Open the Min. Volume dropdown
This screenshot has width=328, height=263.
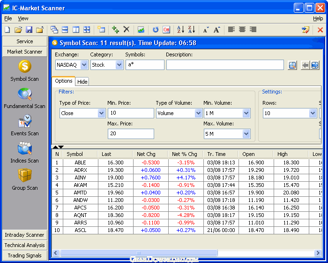coord(246,113)
